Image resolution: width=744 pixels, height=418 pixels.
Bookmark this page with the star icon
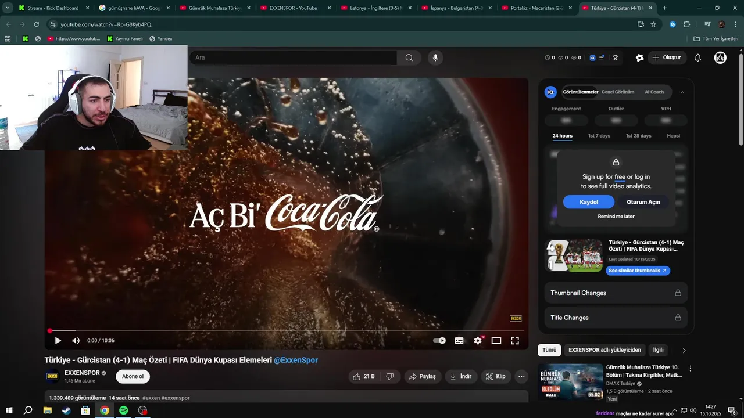tap(653, 24)
